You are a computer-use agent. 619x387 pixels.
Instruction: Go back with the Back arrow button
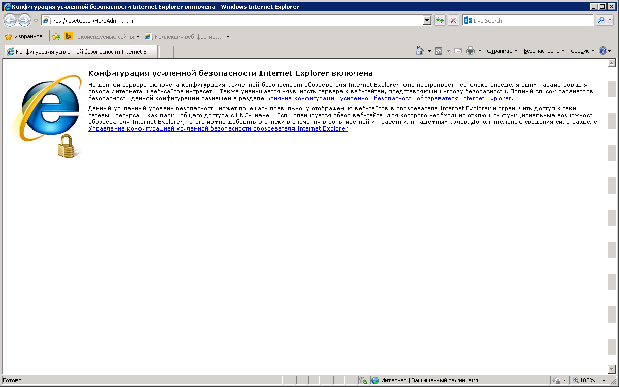[x=10, y=21]
